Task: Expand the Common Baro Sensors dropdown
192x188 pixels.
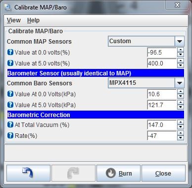Action: click(180, 83)
